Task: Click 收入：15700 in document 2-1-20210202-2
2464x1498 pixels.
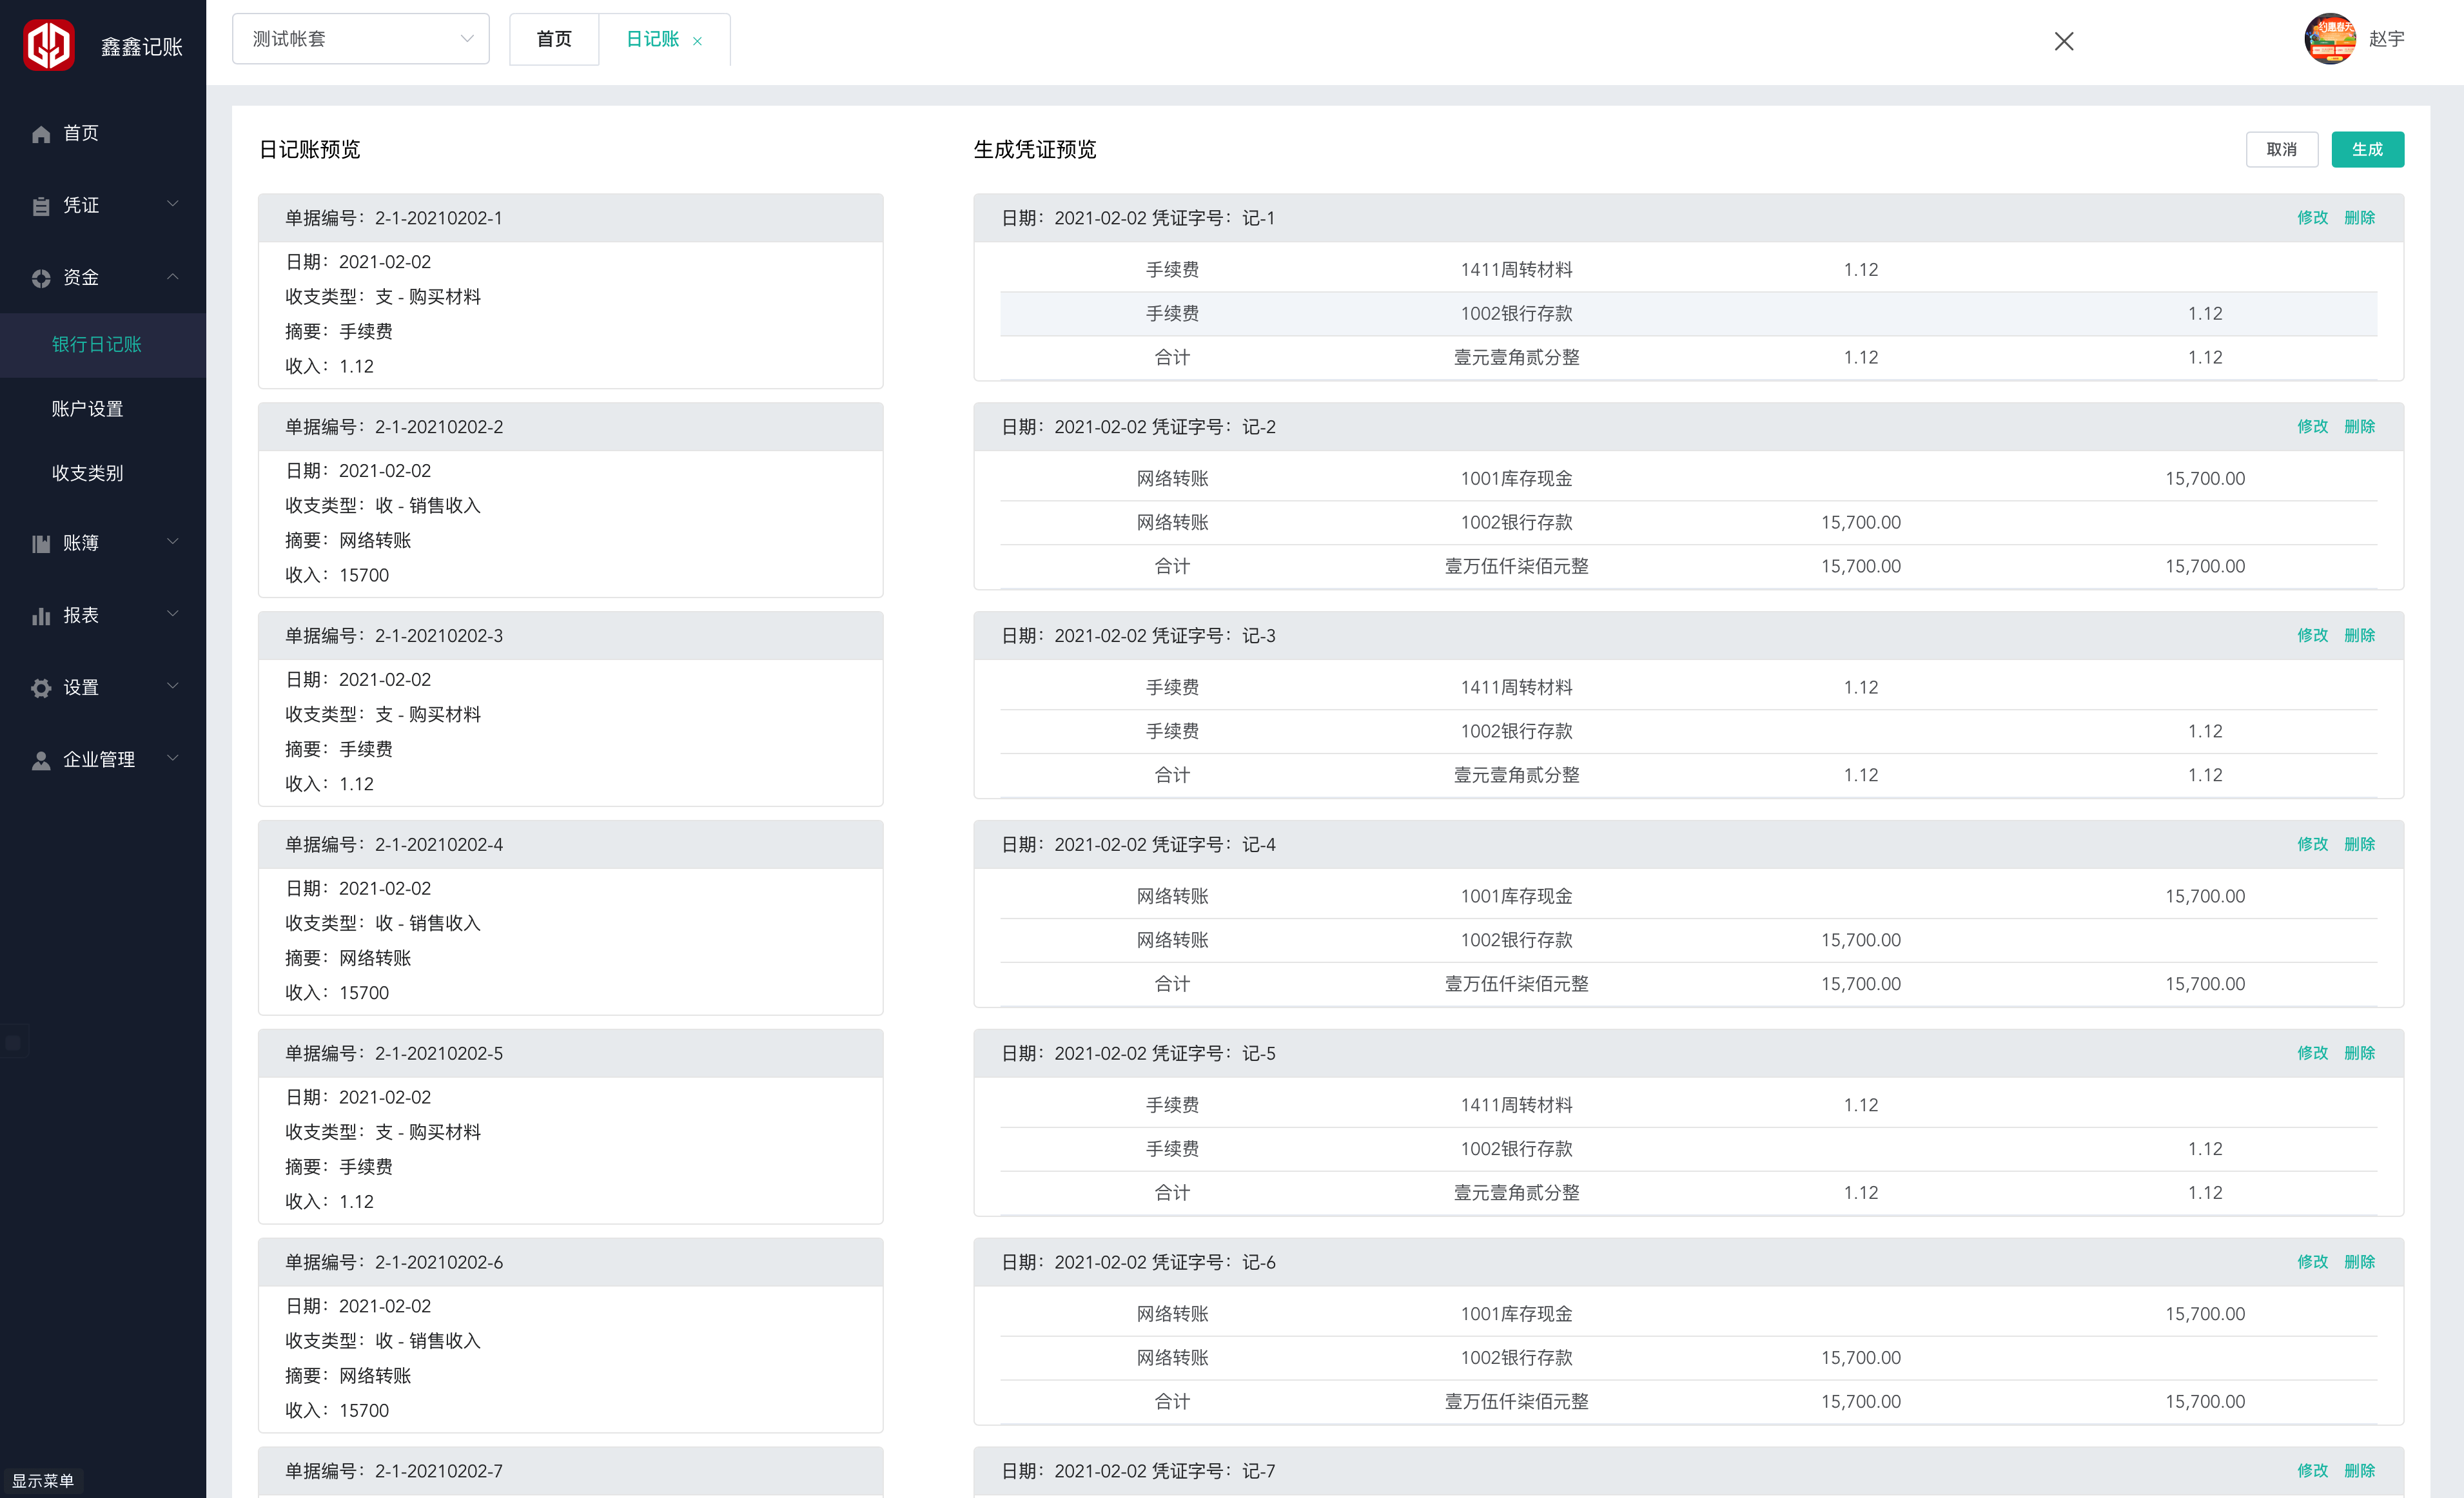Action: (337, 576)
